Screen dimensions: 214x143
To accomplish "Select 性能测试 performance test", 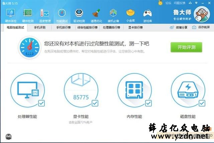I will coord(62,15).
